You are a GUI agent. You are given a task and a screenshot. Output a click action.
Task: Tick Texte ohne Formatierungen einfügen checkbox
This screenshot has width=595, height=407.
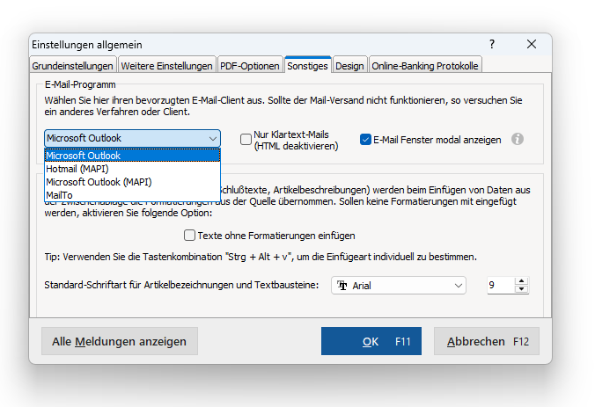click(190, 236)
